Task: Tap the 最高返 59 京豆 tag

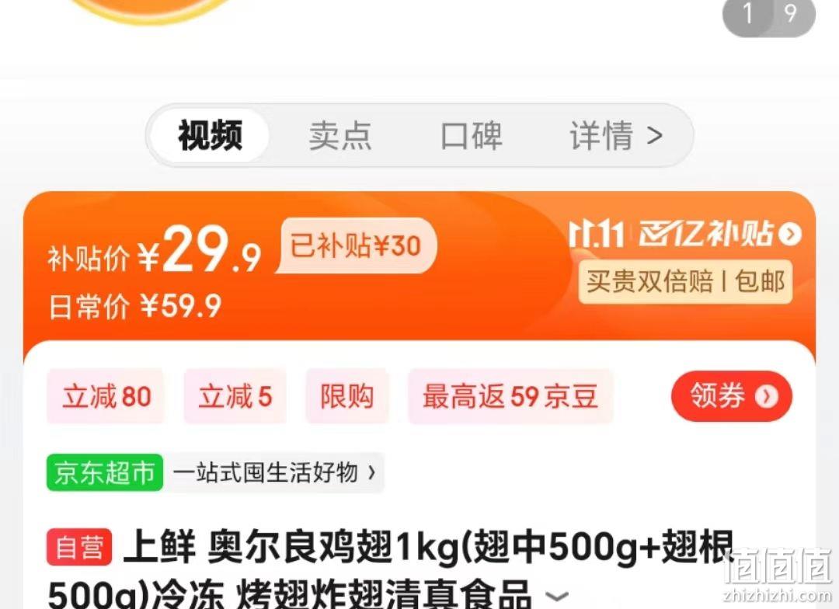Action: coord(510,396)
